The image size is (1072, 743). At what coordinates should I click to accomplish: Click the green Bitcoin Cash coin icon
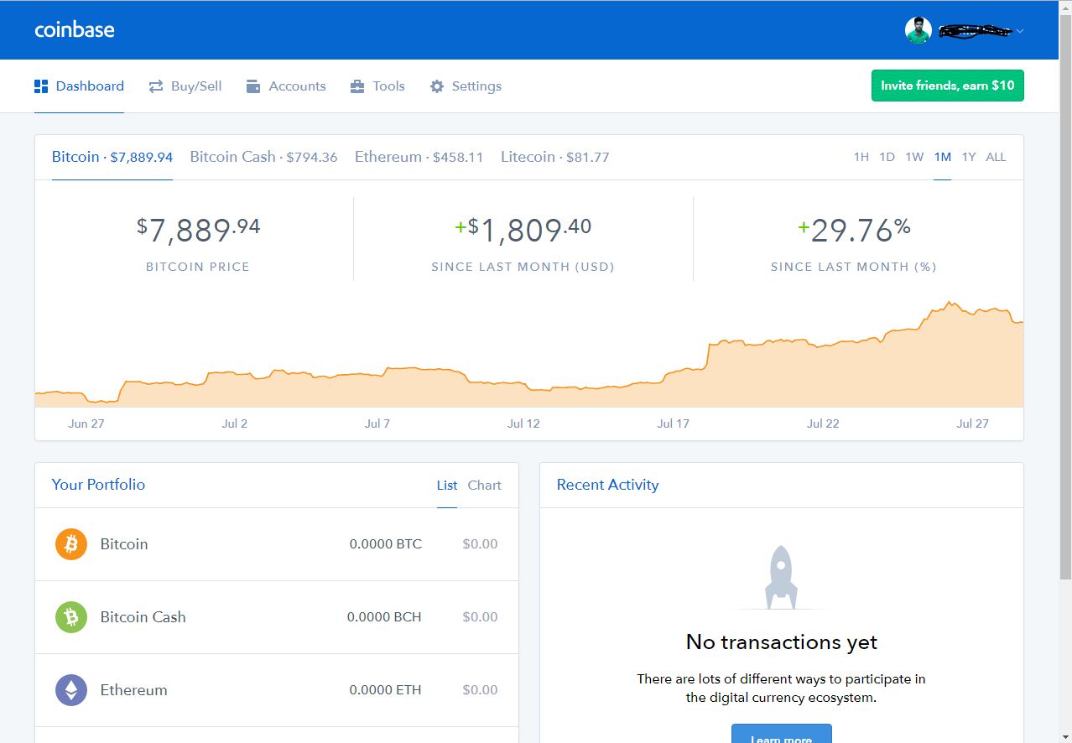click(x=71, y=617)
